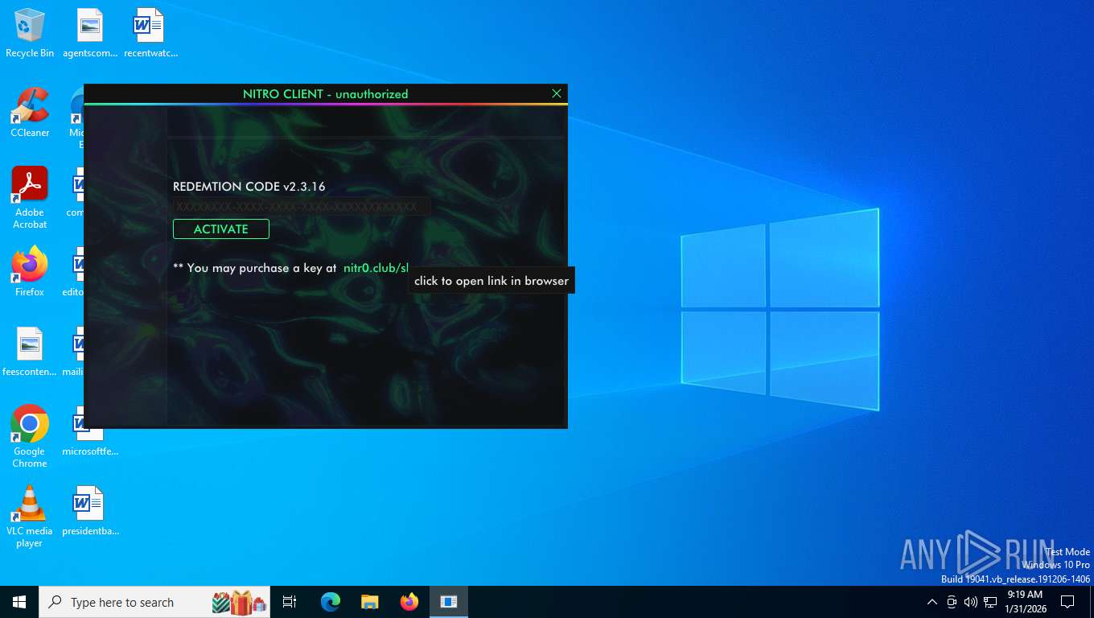1094x618 pixels.
Task: Open the Meet Now tray icon
Action: 952,602
